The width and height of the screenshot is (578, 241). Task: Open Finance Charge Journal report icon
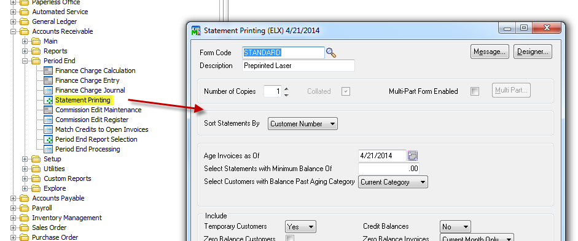(x=48, y=90)
